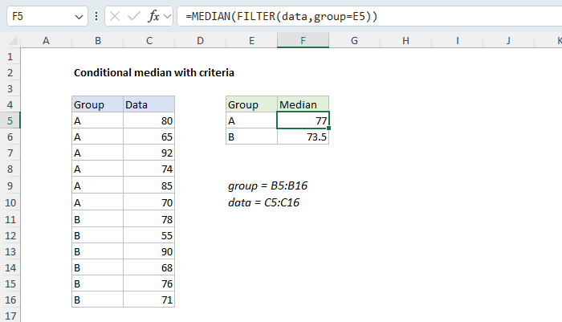562x322 pixels.
Task: Click group 'A' cell in summary table
Action: click(251, 120)
